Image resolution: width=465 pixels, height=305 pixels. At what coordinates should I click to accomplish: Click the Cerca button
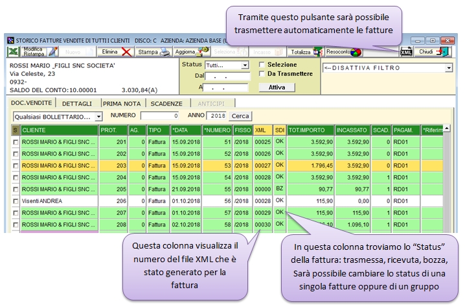[240, 116]
